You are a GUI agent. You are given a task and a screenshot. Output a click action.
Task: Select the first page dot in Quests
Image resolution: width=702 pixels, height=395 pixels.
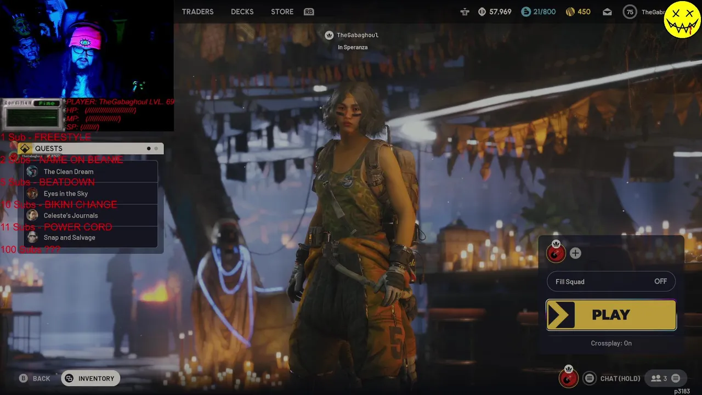point(149,149)
